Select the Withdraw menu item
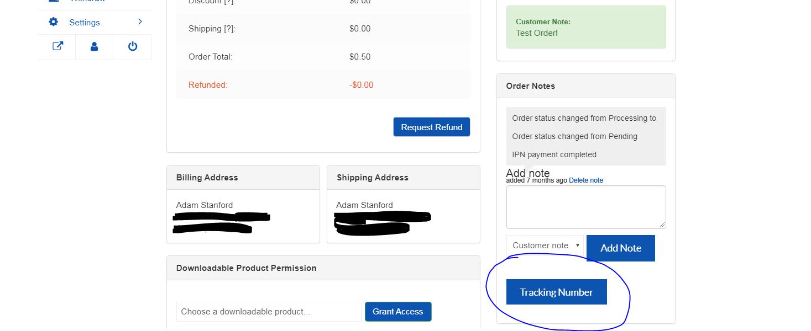This screenshot has width=811, height=331. (x=88, y=1)
